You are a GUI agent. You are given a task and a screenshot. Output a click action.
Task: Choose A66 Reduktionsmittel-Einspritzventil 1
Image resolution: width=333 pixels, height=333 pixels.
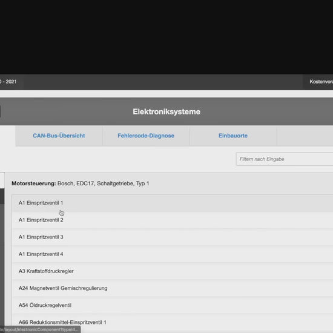tap(173, 322)
